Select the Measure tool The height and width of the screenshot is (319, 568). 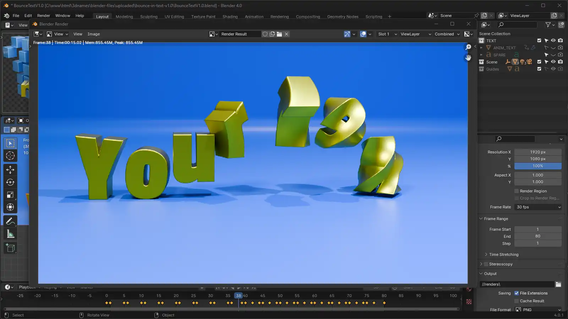10,234
